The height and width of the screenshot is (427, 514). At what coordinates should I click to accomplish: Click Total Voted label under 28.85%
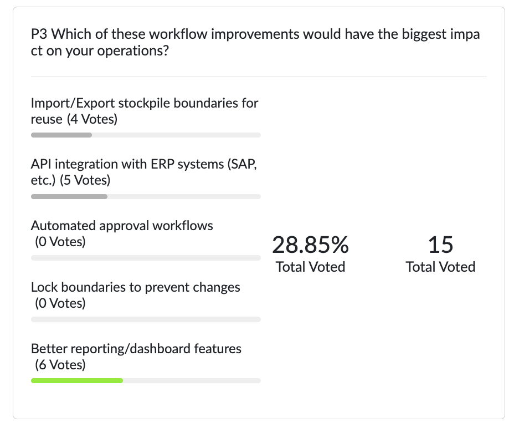click(x=310, y=267)
